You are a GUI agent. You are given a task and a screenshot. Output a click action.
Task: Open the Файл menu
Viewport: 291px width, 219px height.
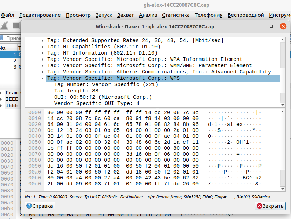[x=7, y=15]
